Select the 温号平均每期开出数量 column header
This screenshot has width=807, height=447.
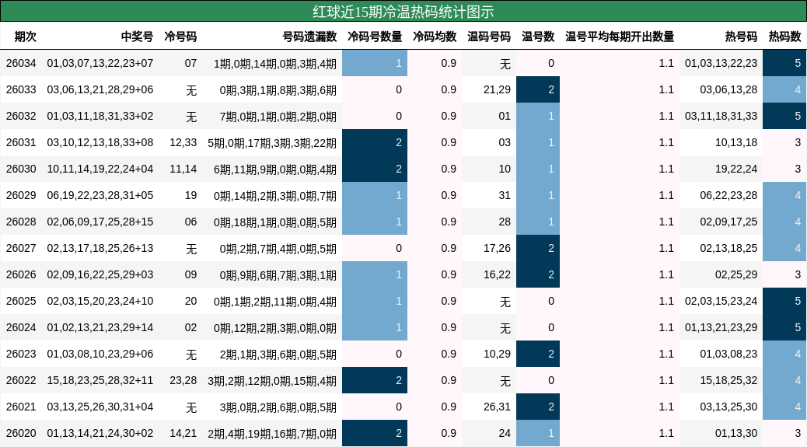[620, 37]
